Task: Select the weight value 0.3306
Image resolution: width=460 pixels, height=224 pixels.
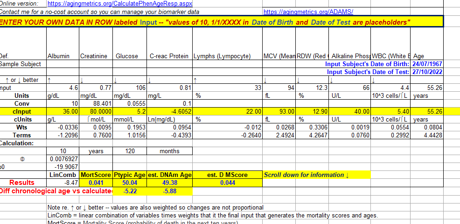Action: (313, 128)
